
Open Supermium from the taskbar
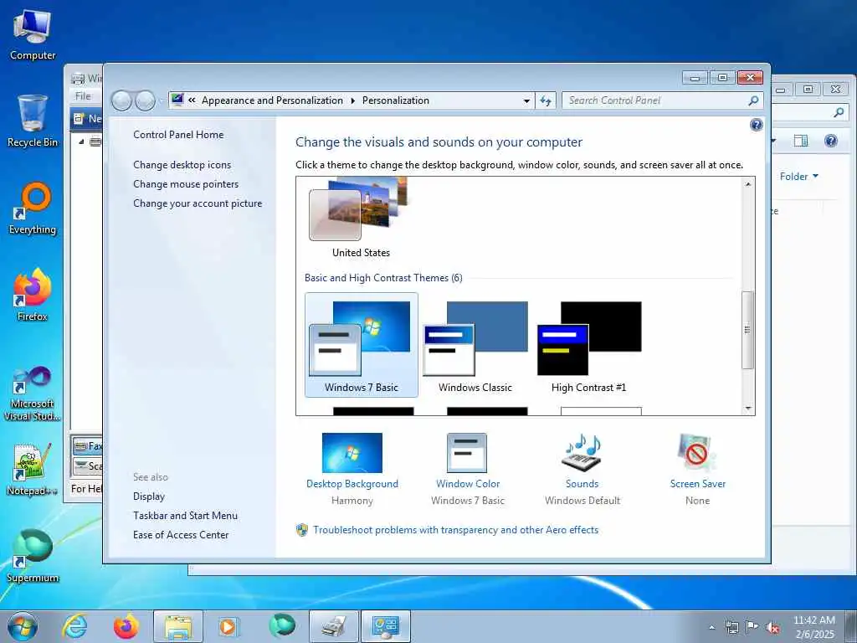[282, 626]
